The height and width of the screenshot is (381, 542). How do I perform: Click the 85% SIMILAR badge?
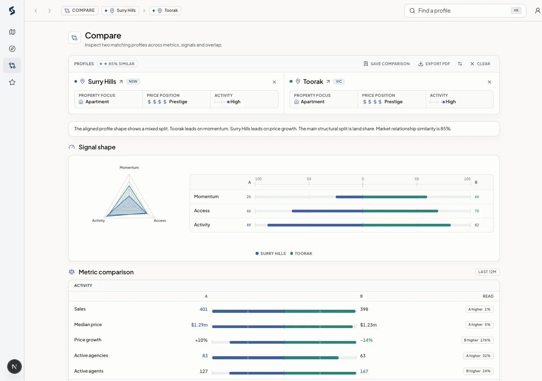point(117,64)
